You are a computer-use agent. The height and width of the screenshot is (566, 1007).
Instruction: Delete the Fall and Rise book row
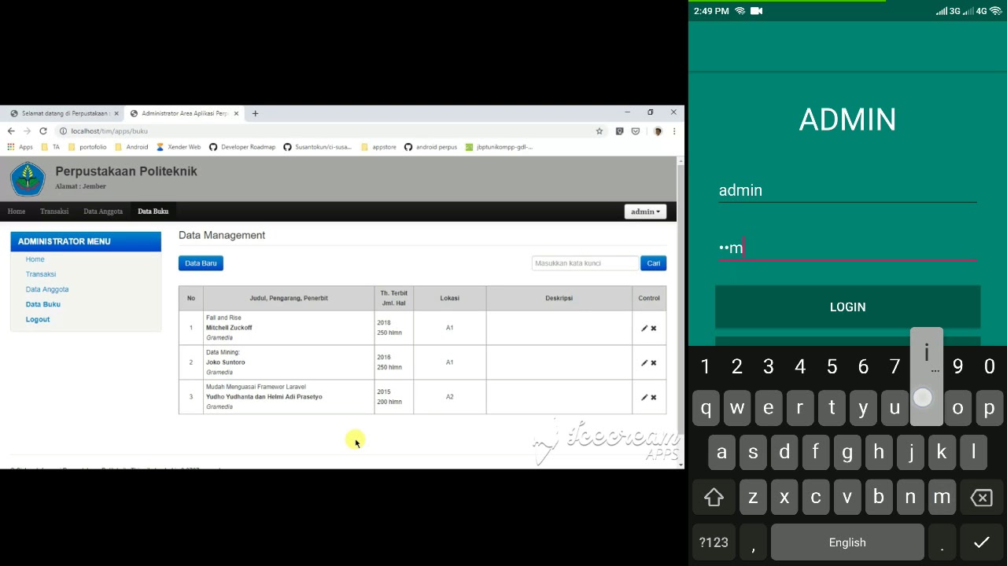[x=654, y=329]
